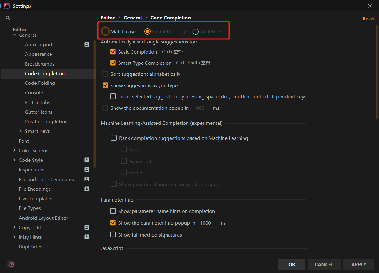This screenshot has width=379, height=273.
Task: Select the All letters radio button
Action: coord(196,31)
